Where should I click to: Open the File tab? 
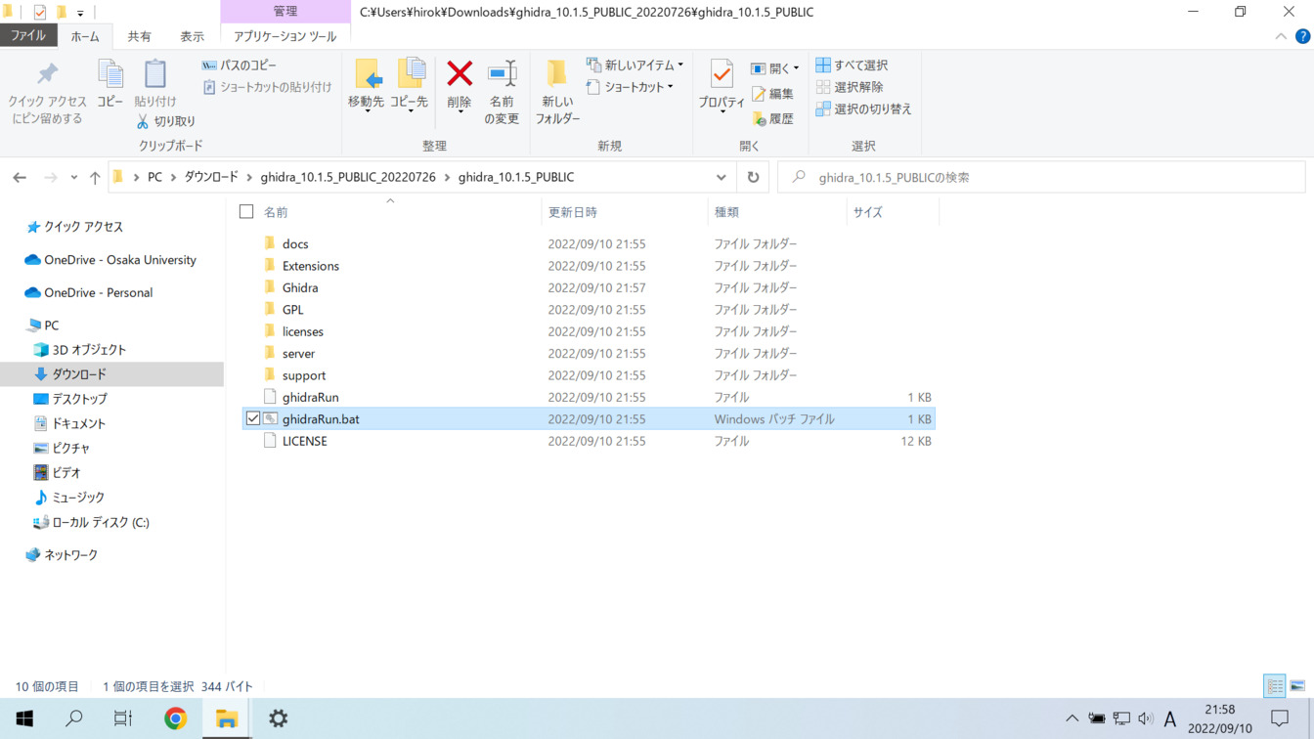point(28,35)
